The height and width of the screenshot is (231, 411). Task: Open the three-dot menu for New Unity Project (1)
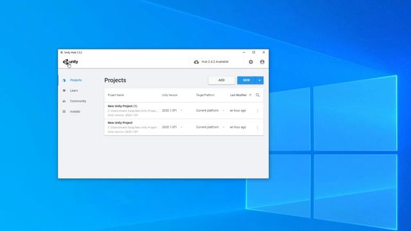point(258,111)
